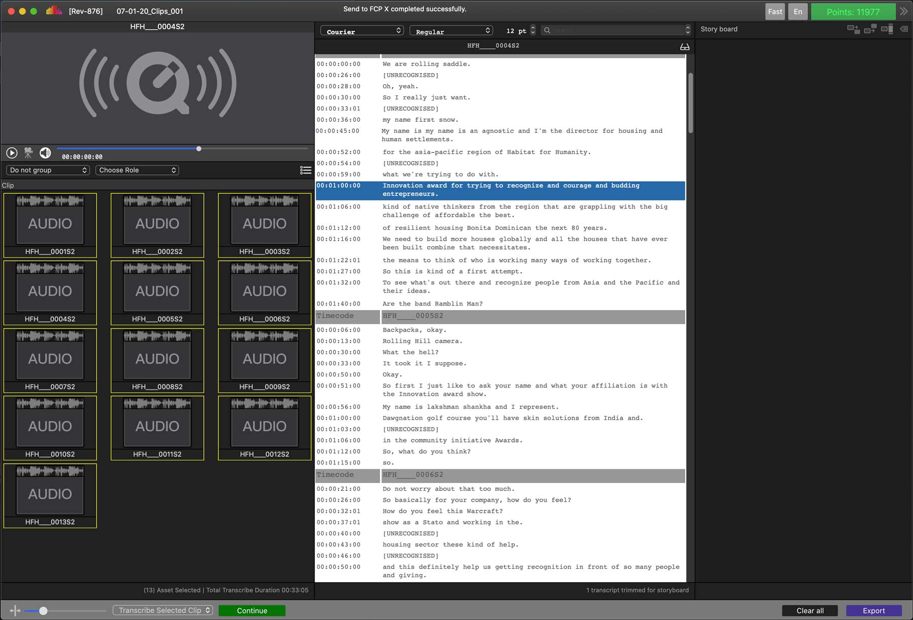
Task: Click the storyboard delete backspace icon
Action: point(903,29)
